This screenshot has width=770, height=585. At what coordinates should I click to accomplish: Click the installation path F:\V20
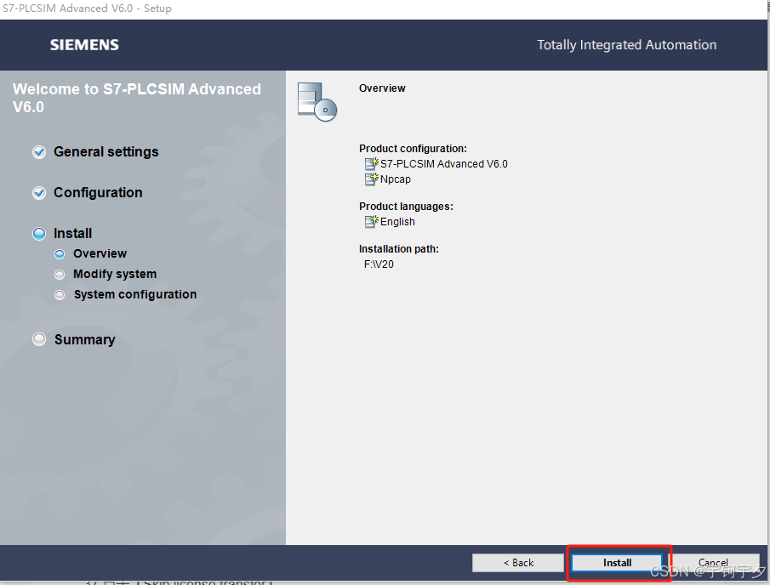(x=379, y=264)
